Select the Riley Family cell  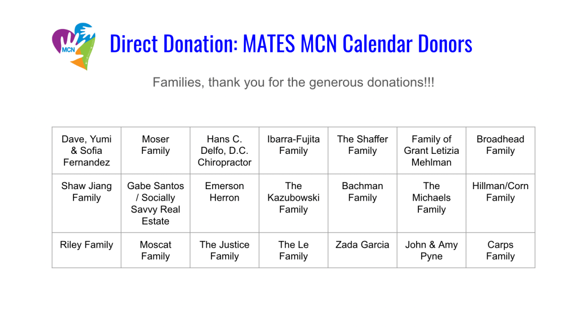[x=87, y=245]
